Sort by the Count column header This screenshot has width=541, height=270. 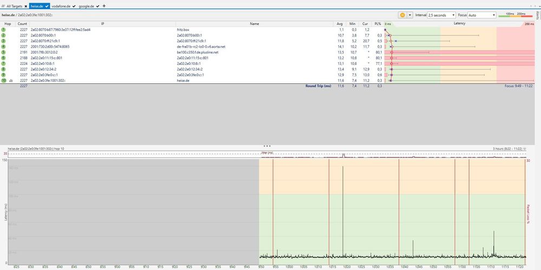(22, 24)
